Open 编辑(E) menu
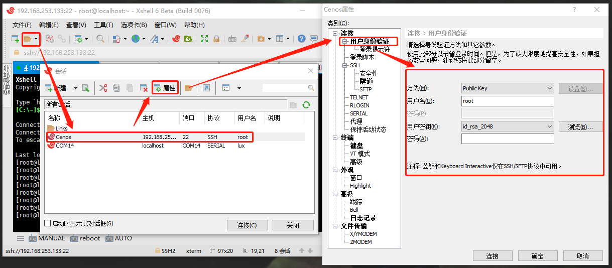This screenshot has height=268, width=612. point(49,25)
